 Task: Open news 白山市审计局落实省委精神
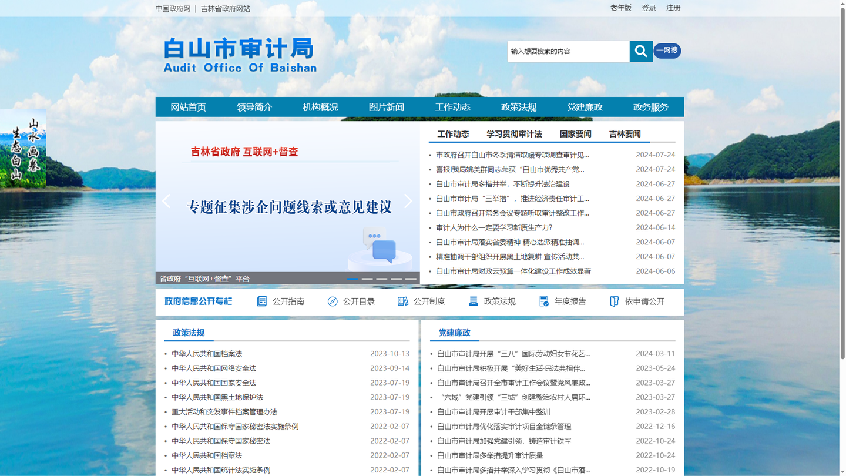(x=510, y=242)
